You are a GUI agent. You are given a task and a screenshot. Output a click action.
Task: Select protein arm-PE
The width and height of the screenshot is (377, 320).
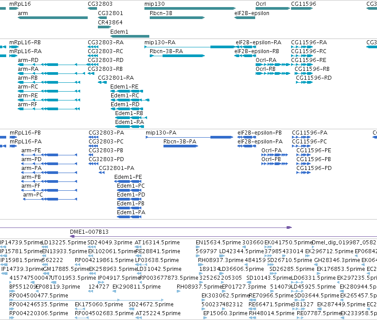(49, 155)
